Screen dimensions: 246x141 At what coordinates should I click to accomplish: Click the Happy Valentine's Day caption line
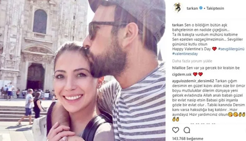point(192,49)
